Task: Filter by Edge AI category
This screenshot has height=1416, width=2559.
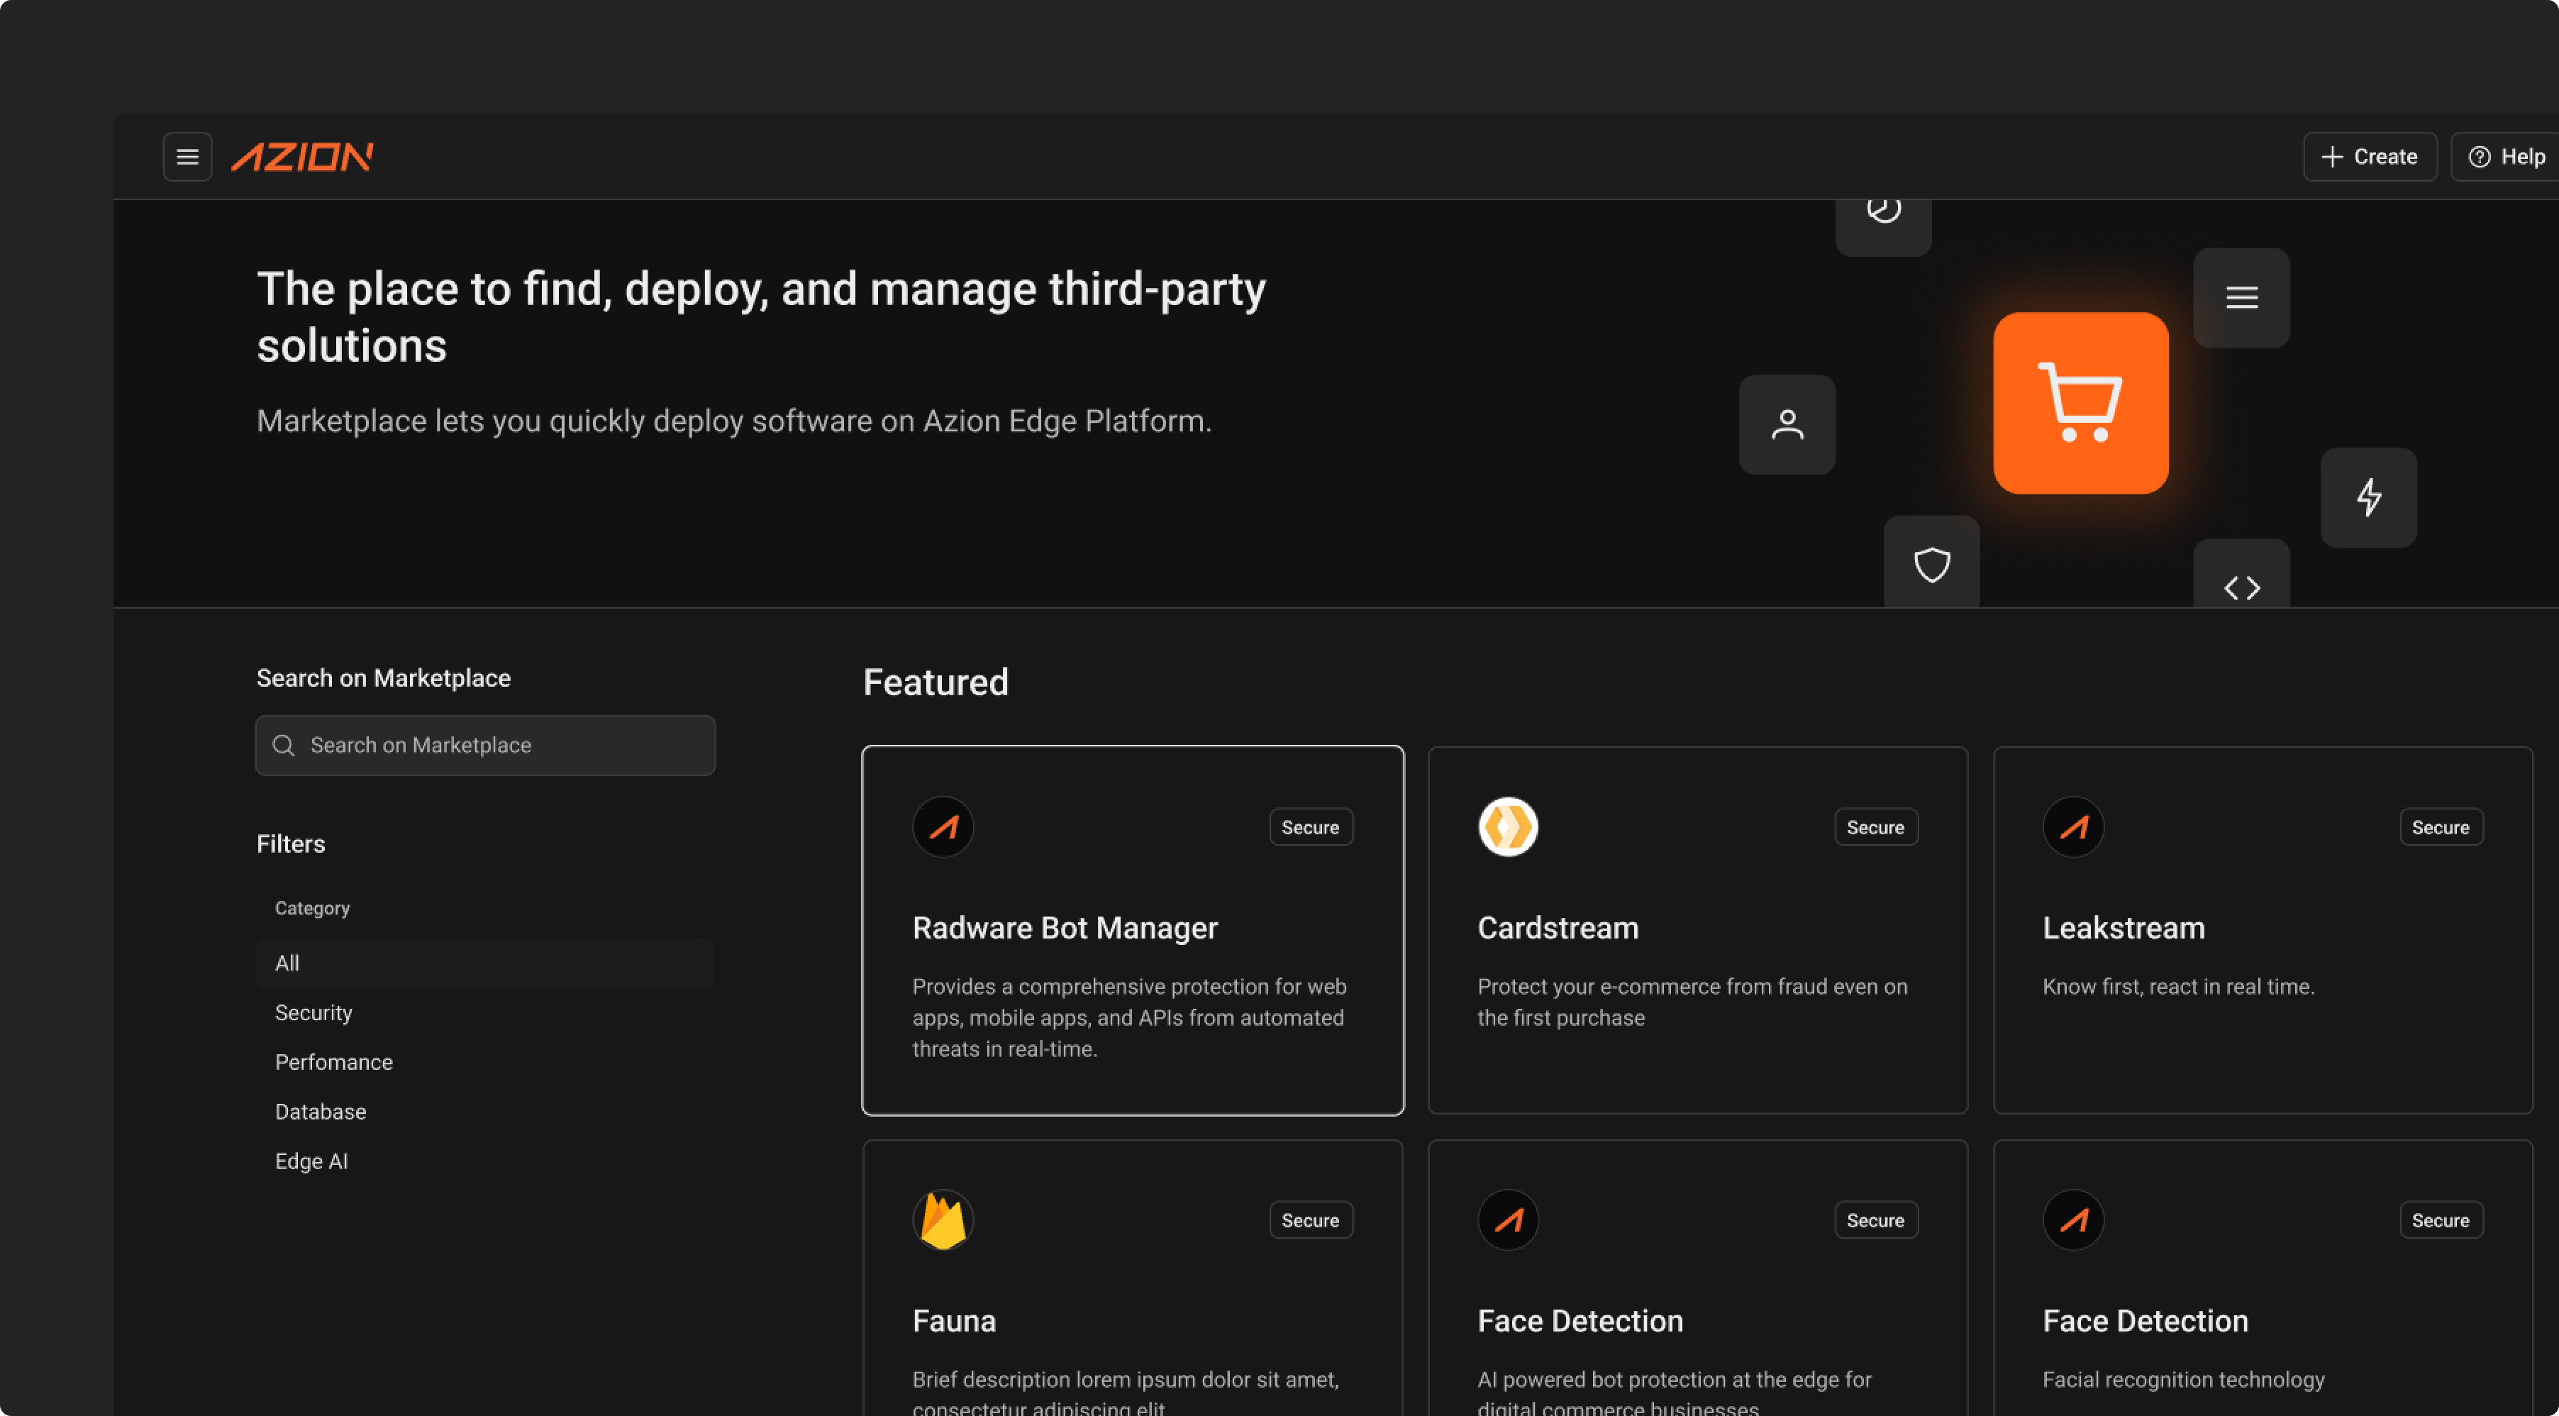Action: click(312, 1161)
